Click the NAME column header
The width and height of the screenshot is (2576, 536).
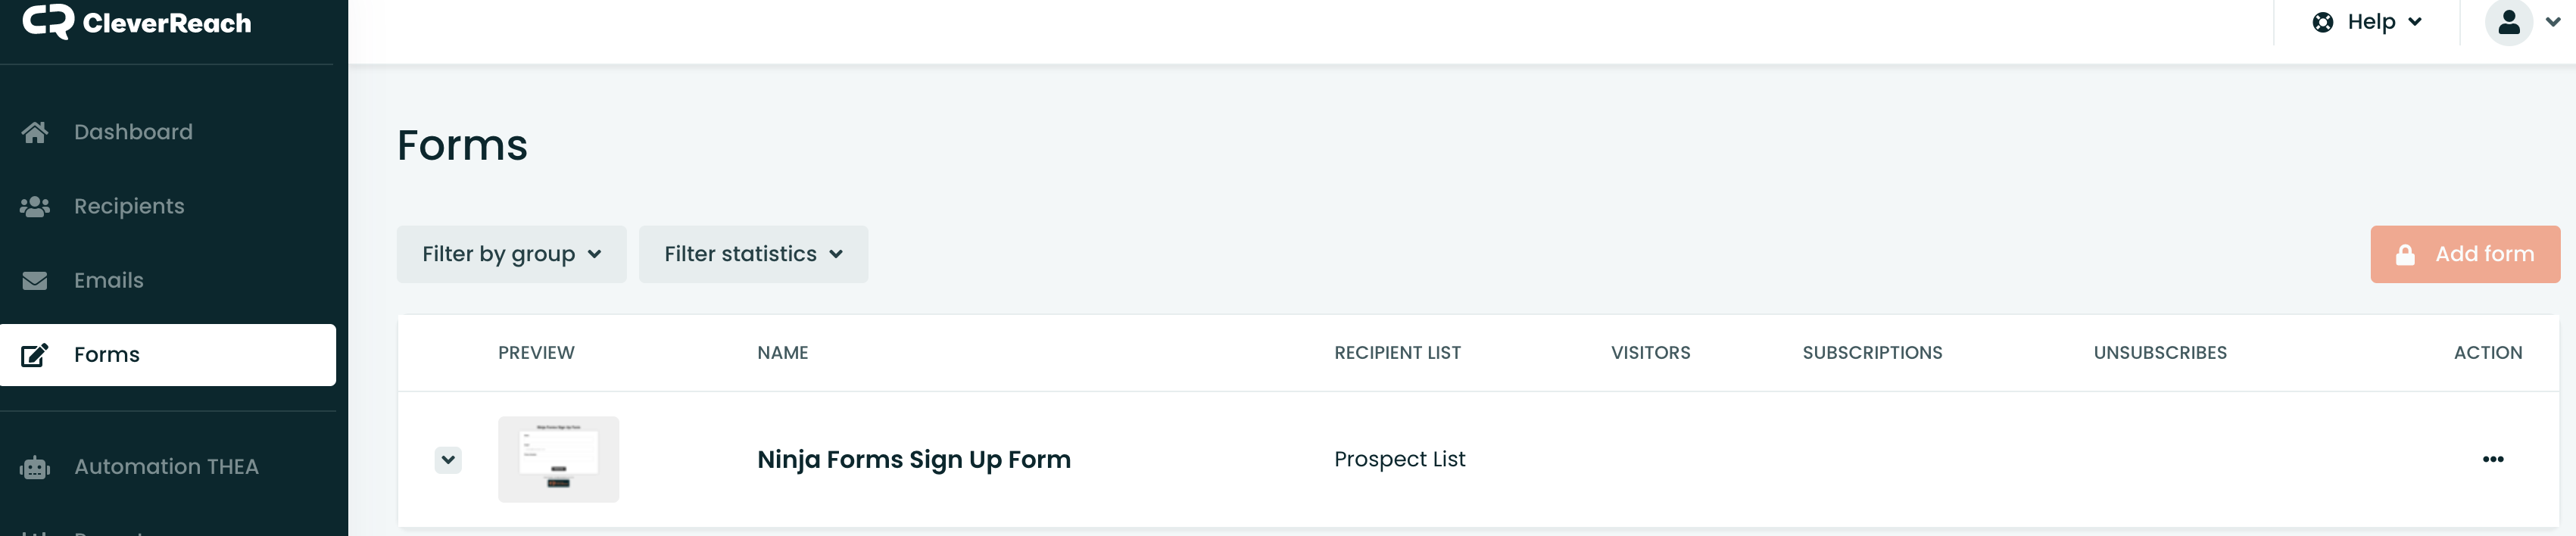tap(783, 352)
